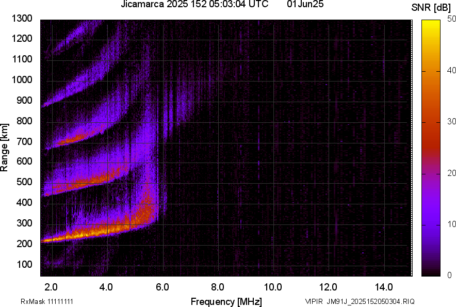The width and height of the screenshot is (456, 307).
Task: Click the colorbar tick label '10'
Action: tap(452, 224)
